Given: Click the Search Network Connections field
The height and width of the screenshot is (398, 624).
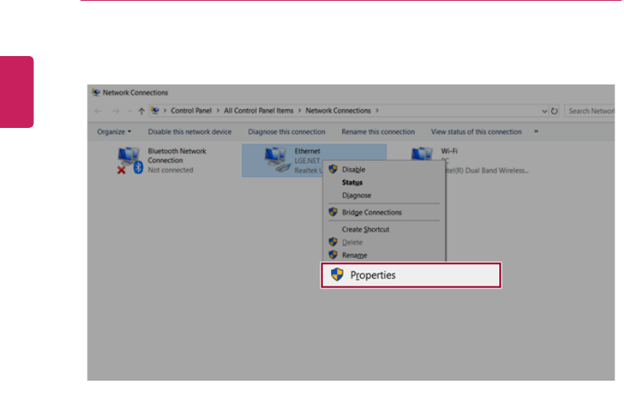Looking at the screenshot, I should (590, 111).
